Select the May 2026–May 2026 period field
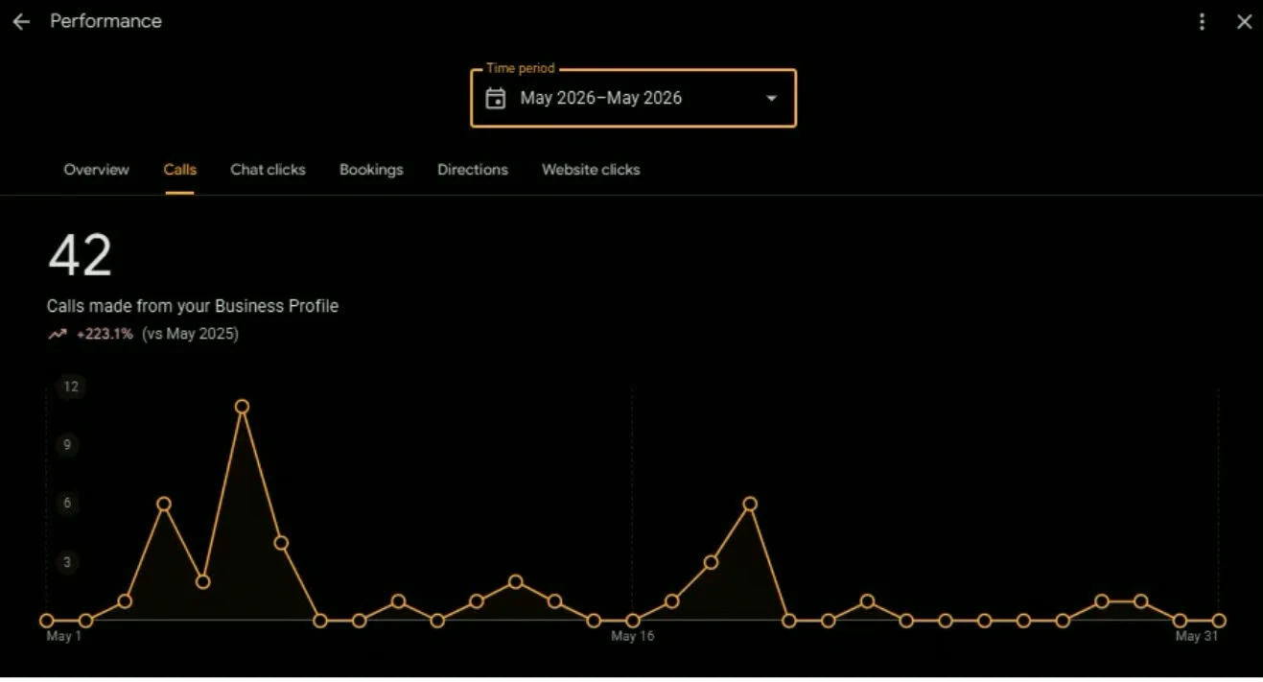Viewport: 1263px width, 682px height. click(633, 98)
